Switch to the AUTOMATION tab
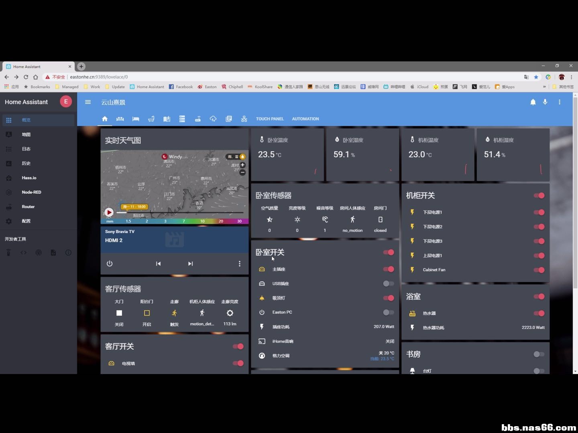The width and height of the screenshot is (578, 433). [x=305, y=119]
